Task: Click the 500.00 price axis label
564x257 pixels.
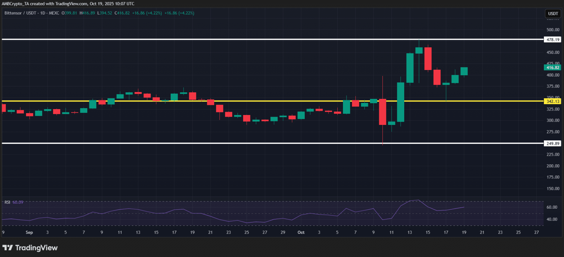Action: pos(553,30)
